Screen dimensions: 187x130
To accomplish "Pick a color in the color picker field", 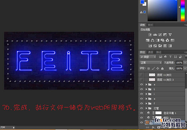I will [163, 11].
